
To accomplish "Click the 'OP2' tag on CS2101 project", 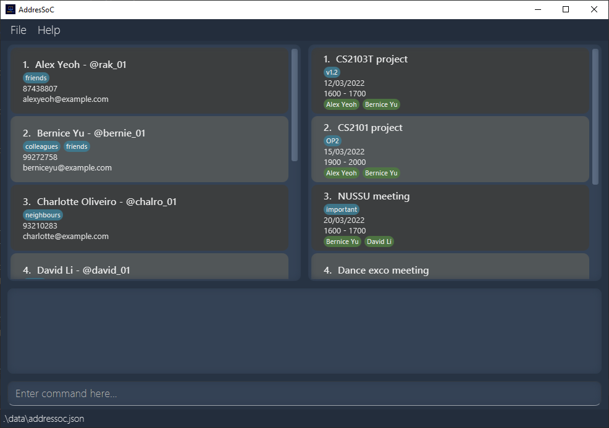I will (x=332, y=141).
